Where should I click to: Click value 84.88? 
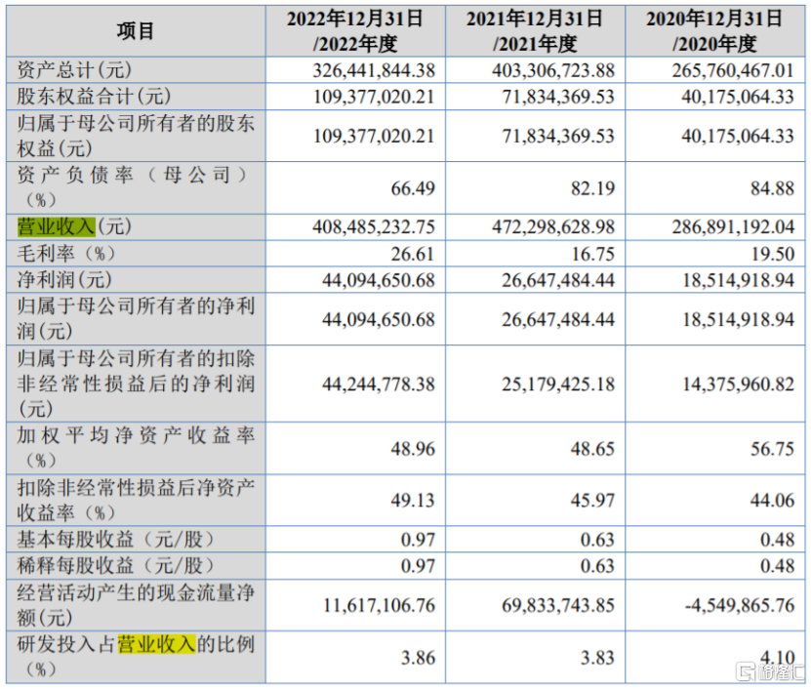coord(772,188)
